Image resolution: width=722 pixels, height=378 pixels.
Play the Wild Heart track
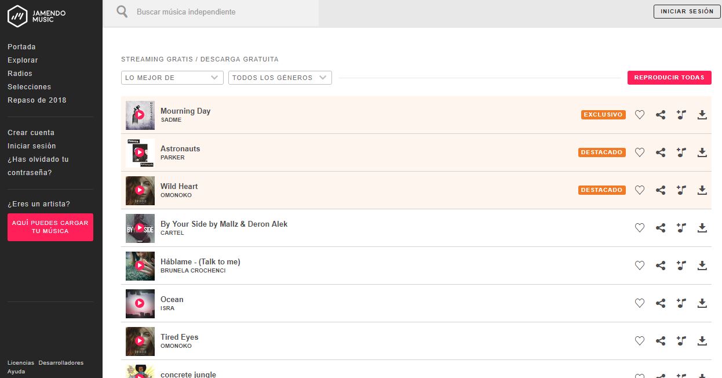coord(140,190)
